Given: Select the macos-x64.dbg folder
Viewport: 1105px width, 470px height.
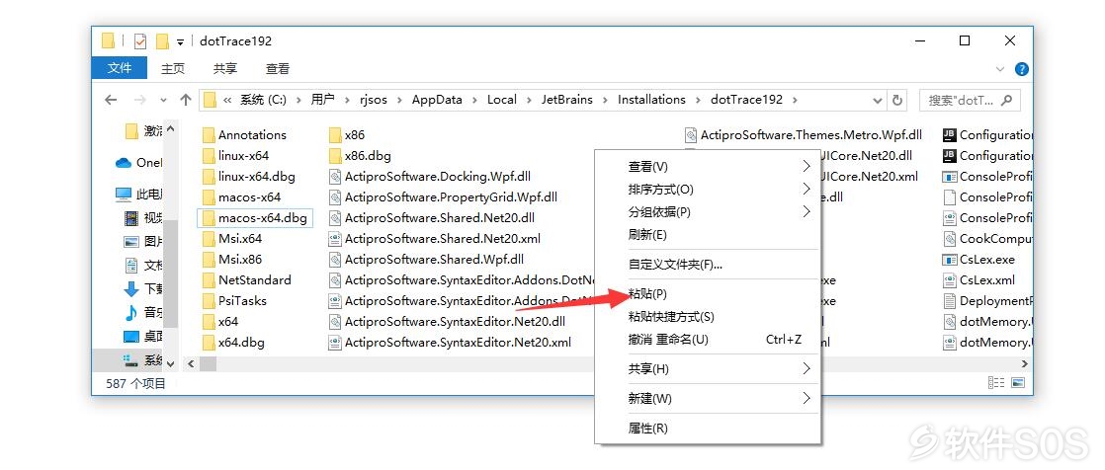Looking at the screenshot, I should (254, 218).
